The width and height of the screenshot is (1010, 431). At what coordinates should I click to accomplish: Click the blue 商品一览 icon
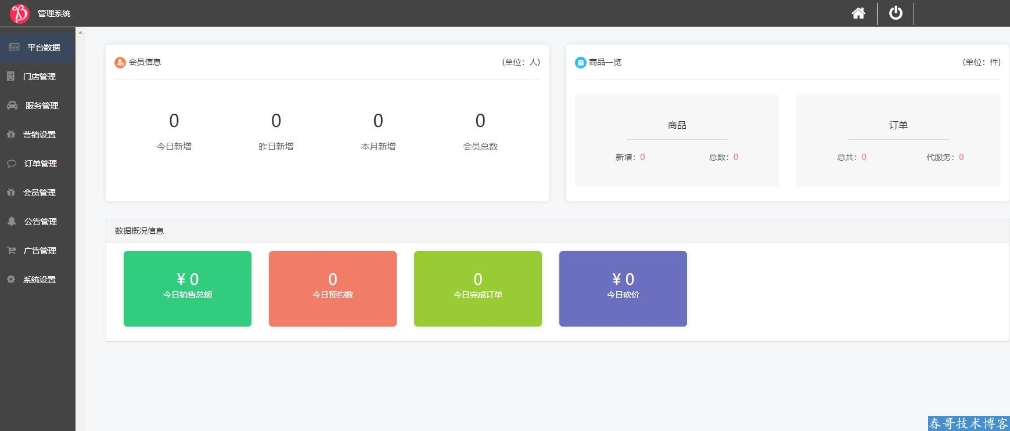580,63
